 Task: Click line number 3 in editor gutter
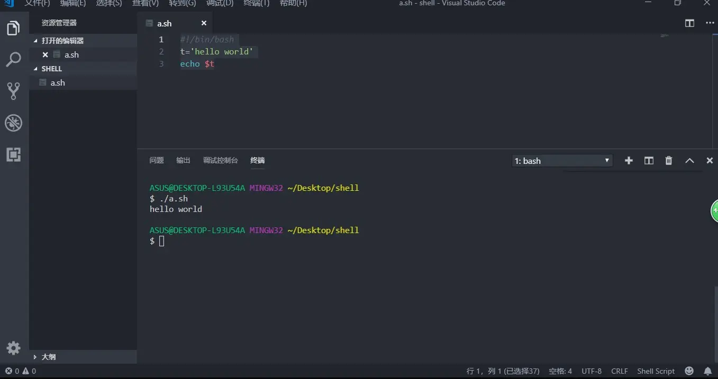click(x=161, y=64)
